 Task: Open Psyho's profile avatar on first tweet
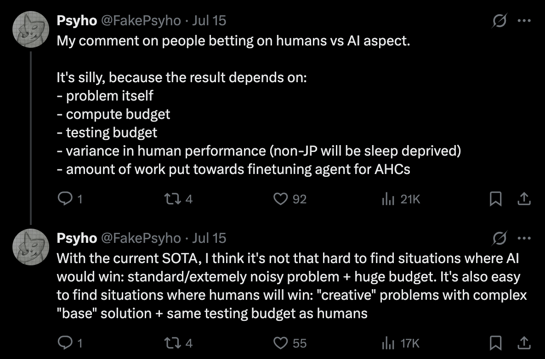31,29
